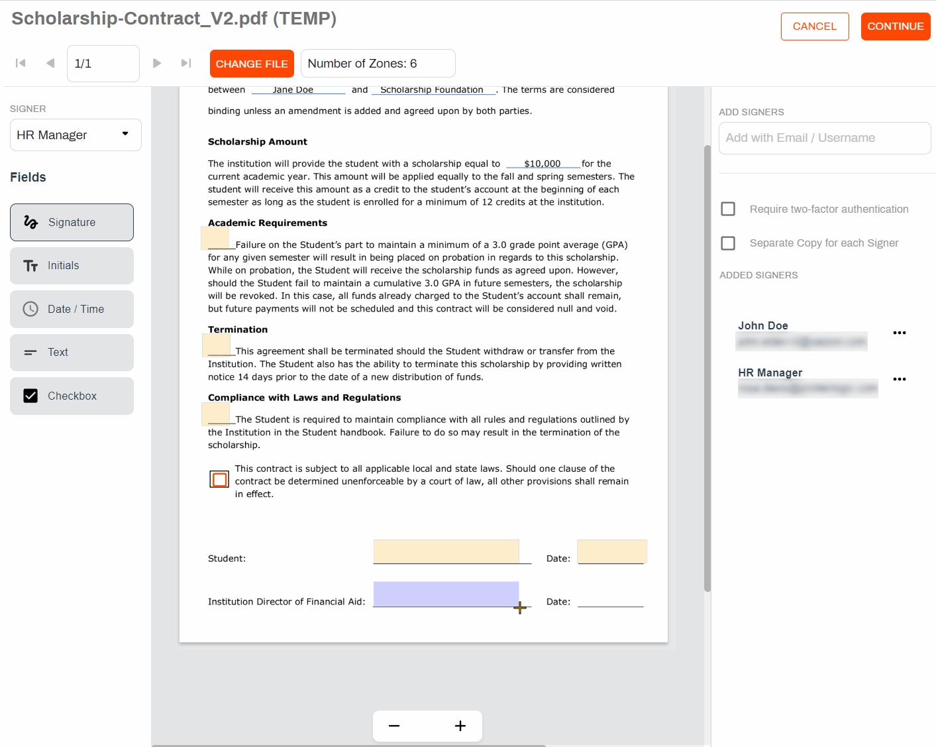Select the Date / Time field tool
This screenshot has height=747, width=936.
click(72, 309)
